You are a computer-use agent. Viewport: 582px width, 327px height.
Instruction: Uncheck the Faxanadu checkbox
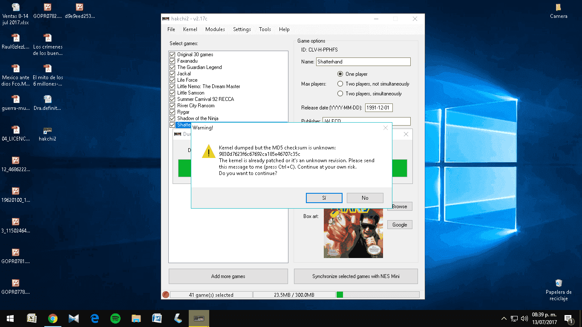[x=172, y=61]
